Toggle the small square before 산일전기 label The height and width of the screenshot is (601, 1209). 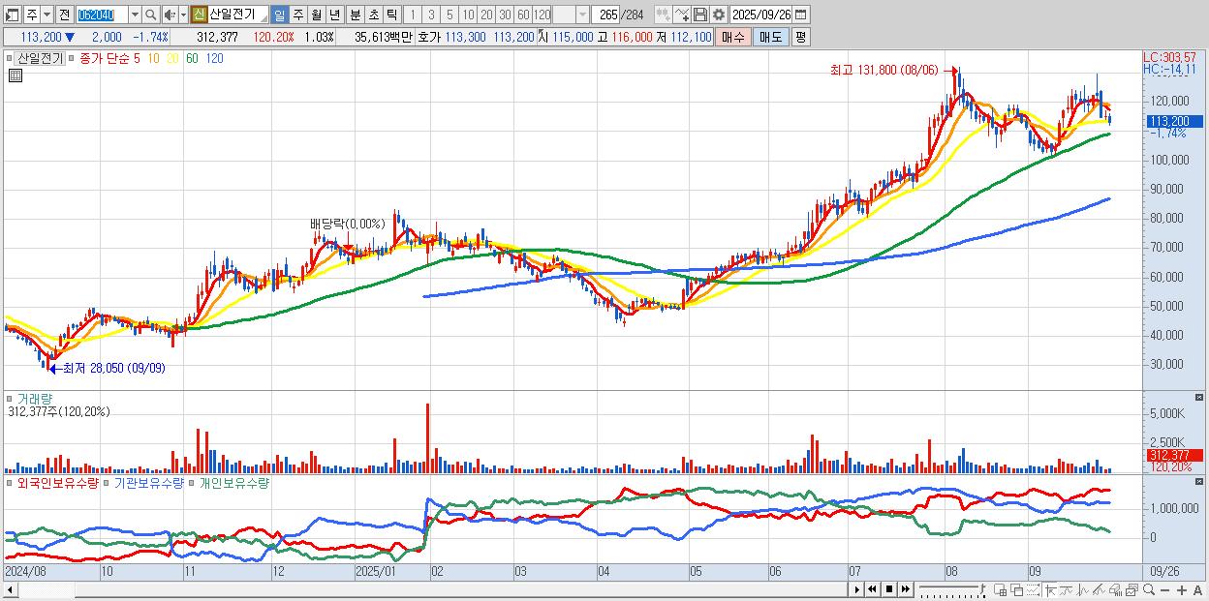coord(9,58)
